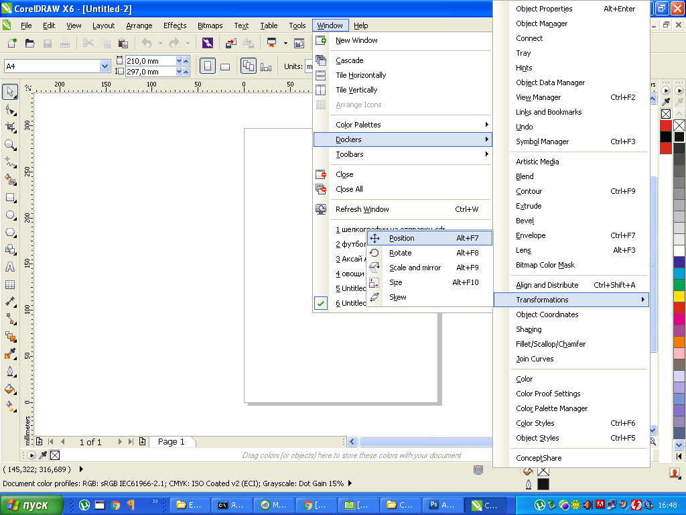This screenshot has width=686, height=515.
Task: Open the Bitmaps menu
Action: coord(210,25)
